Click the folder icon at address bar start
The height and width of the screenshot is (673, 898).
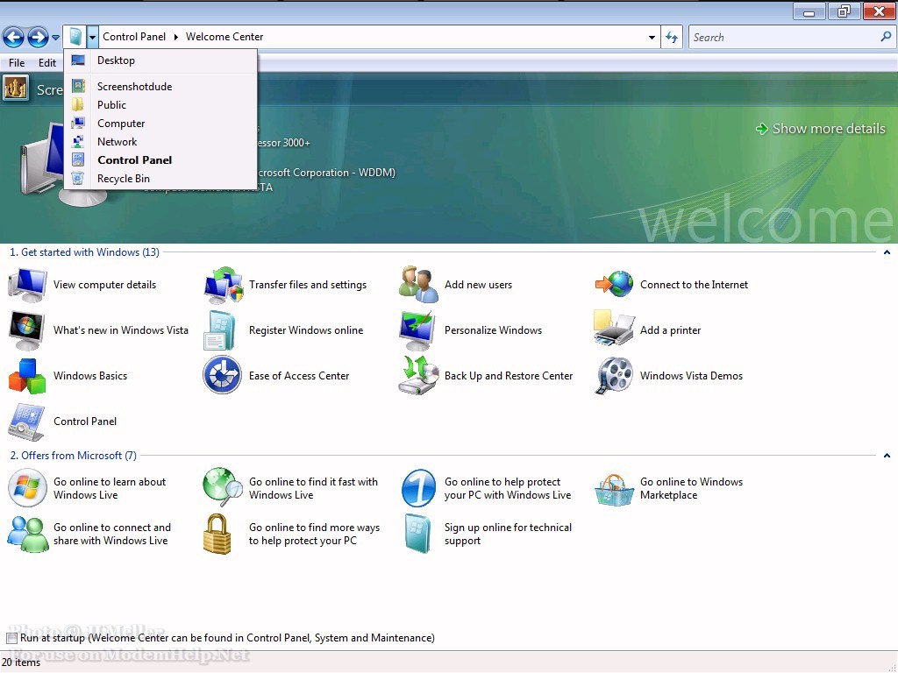pos(75,37)
